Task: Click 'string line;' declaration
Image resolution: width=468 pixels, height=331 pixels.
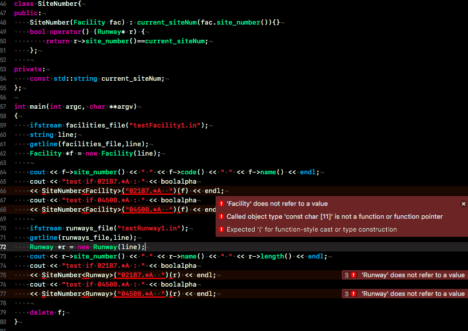Action: [53, 135]
